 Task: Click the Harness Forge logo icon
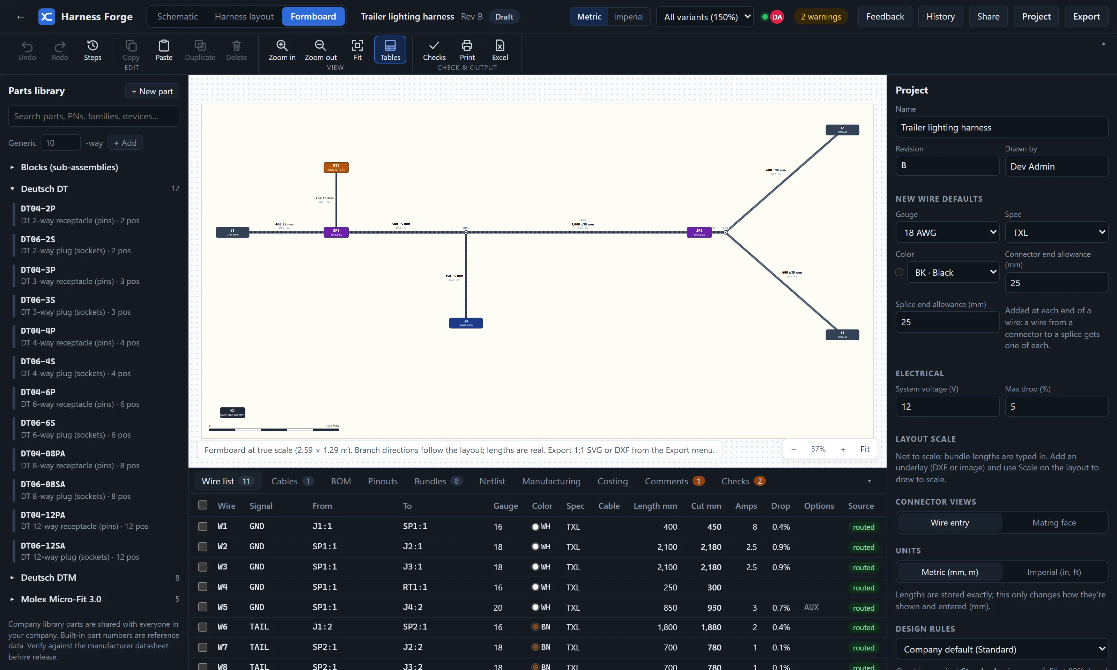click(x=46, y=17)
